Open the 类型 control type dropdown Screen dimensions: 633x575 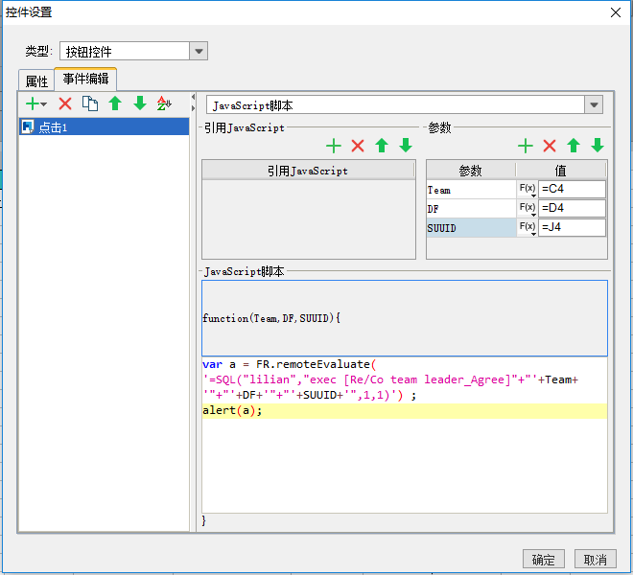point(199,51)
